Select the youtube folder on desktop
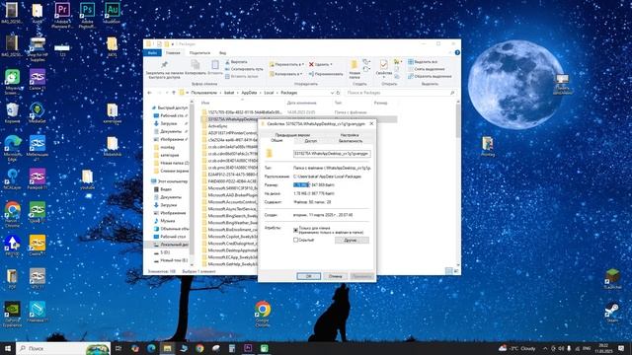The width and height of the screenshot is (632, 355). coord(87,179)
